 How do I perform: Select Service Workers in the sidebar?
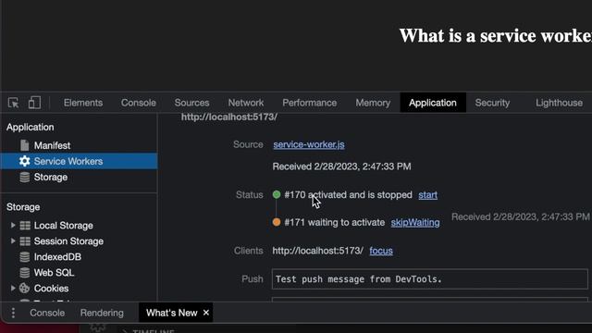pyautogui.click(x=79, y=161)
